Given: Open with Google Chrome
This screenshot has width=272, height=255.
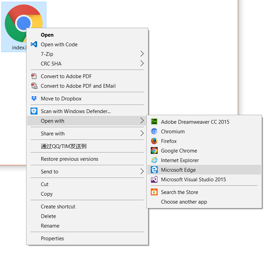Looking at the screenshot, I should [204, 150].
